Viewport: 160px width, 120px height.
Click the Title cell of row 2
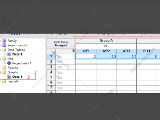click(x=65, y=62)
